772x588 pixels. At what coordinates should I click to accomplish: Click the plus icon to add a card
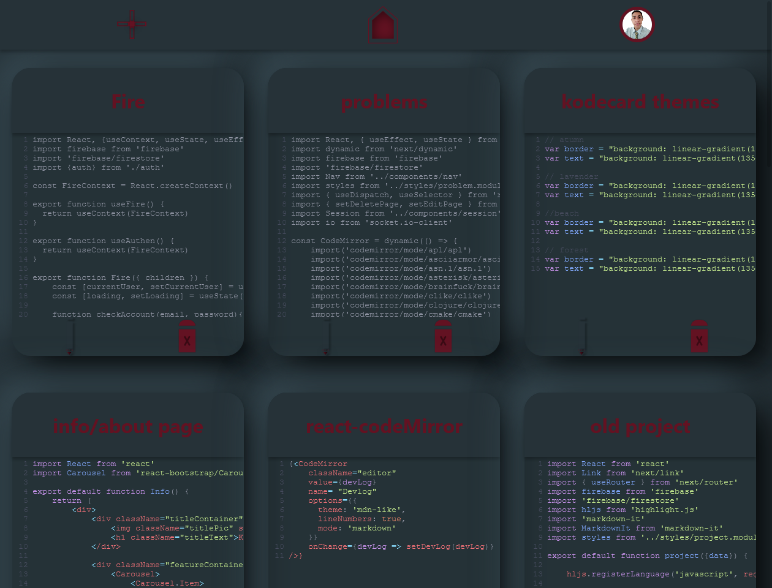tap(132, 24)
